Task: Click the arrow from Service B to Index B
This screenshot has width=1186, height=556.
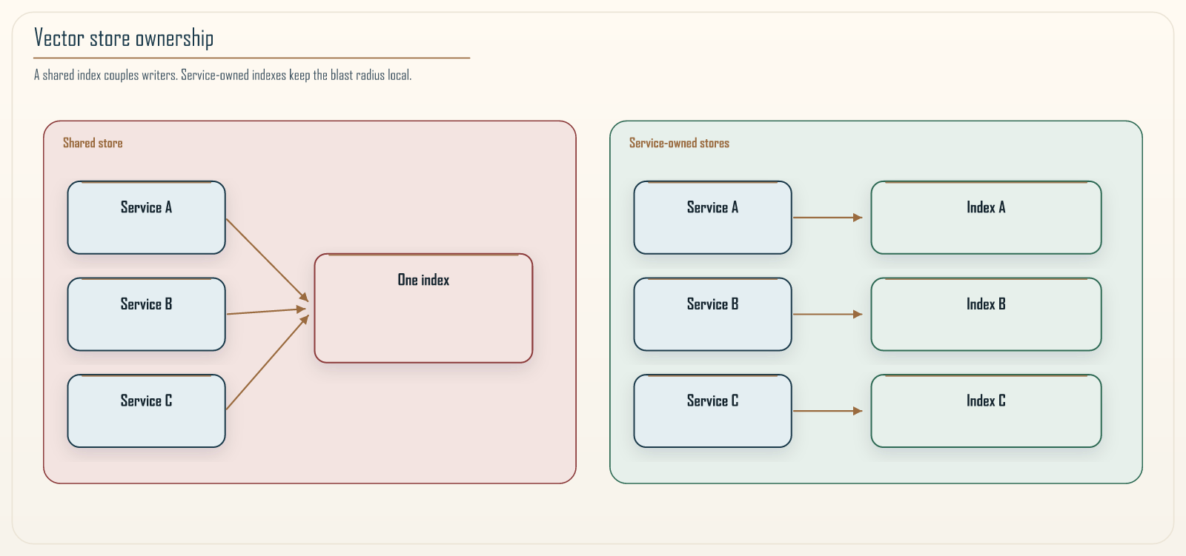Action: 828,314
